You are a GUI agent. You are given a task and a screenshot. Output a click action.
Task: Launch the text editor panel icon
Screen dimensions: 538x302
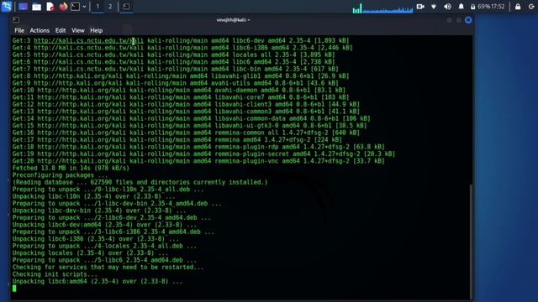click(50, 7)
